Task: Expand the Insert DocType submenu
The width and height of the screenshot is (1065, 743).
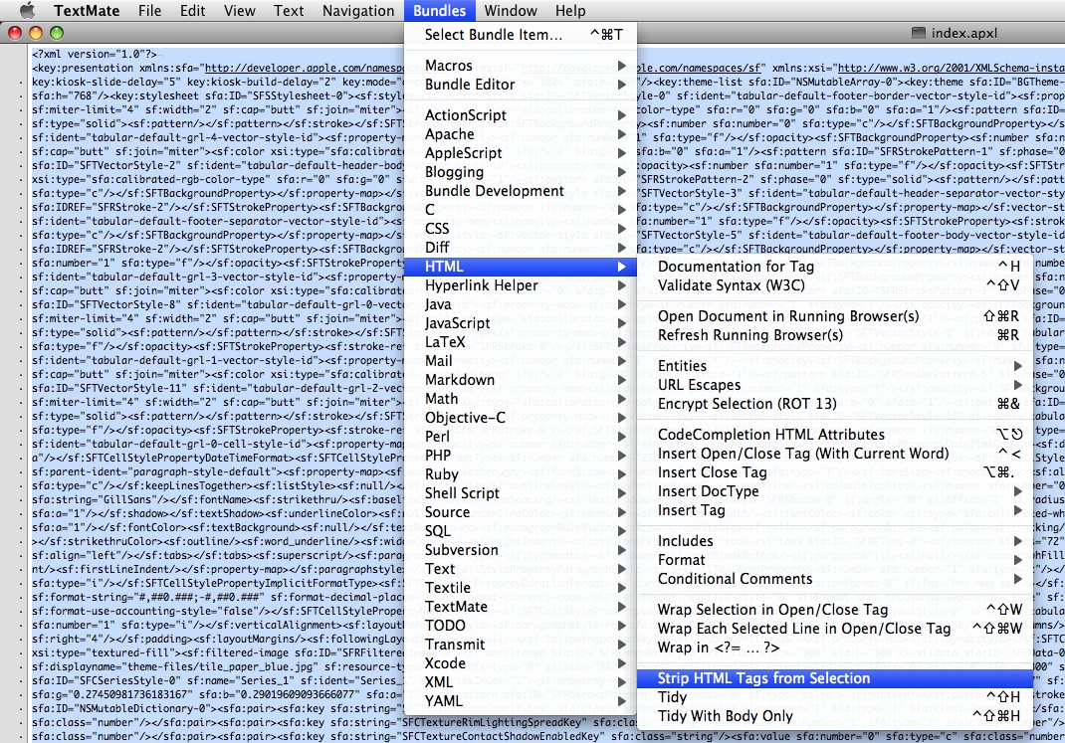Action: coord(835,492)
